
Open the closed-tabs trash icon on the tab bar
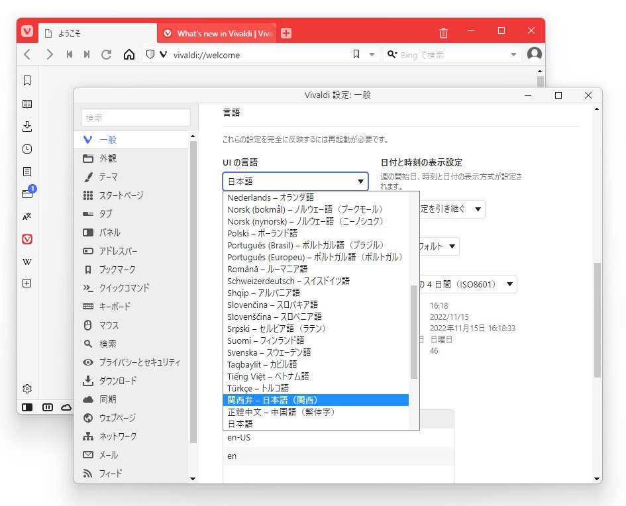[443, 32]
